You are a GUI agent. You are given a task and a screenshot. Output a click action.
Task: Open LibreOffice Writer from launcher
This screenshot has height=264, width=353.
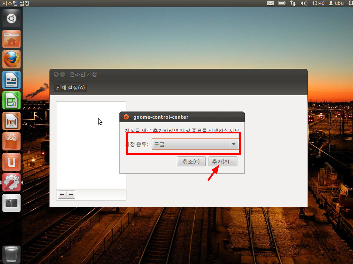pos(11,80)
